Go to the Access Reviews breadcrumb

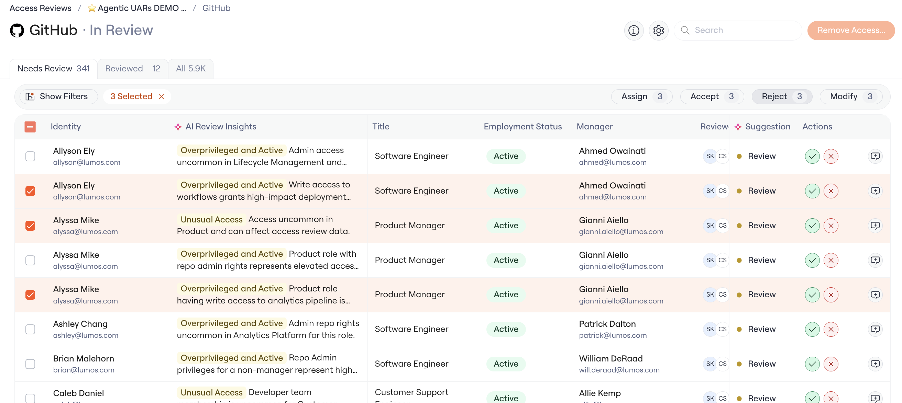tap(40, 8)
